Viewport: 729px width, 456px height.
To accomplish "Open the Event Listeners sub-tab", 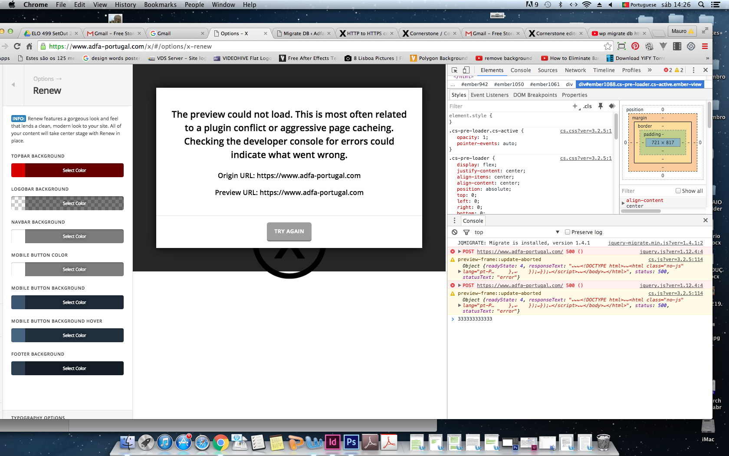I will (x=489, y=95).
